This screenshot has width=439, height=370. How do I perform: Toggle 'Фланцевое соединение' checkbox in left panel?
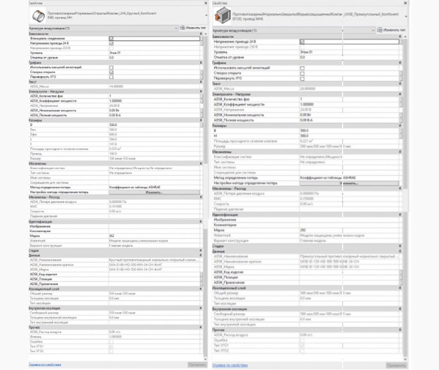[111, 38]
